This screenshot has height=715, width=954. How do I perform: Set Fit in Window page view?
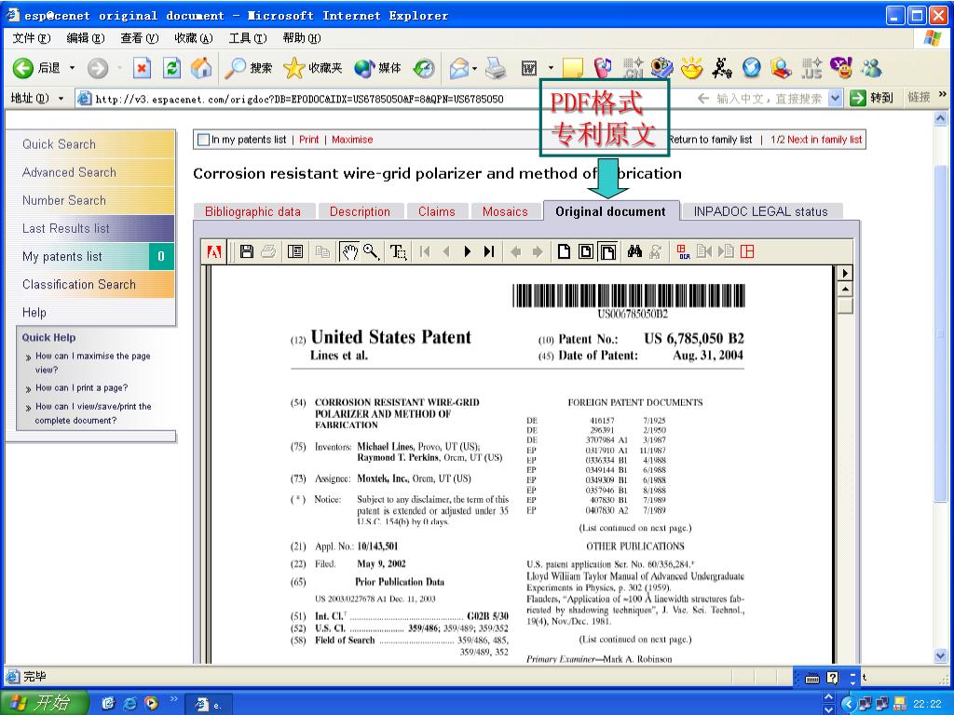point(586,251)
